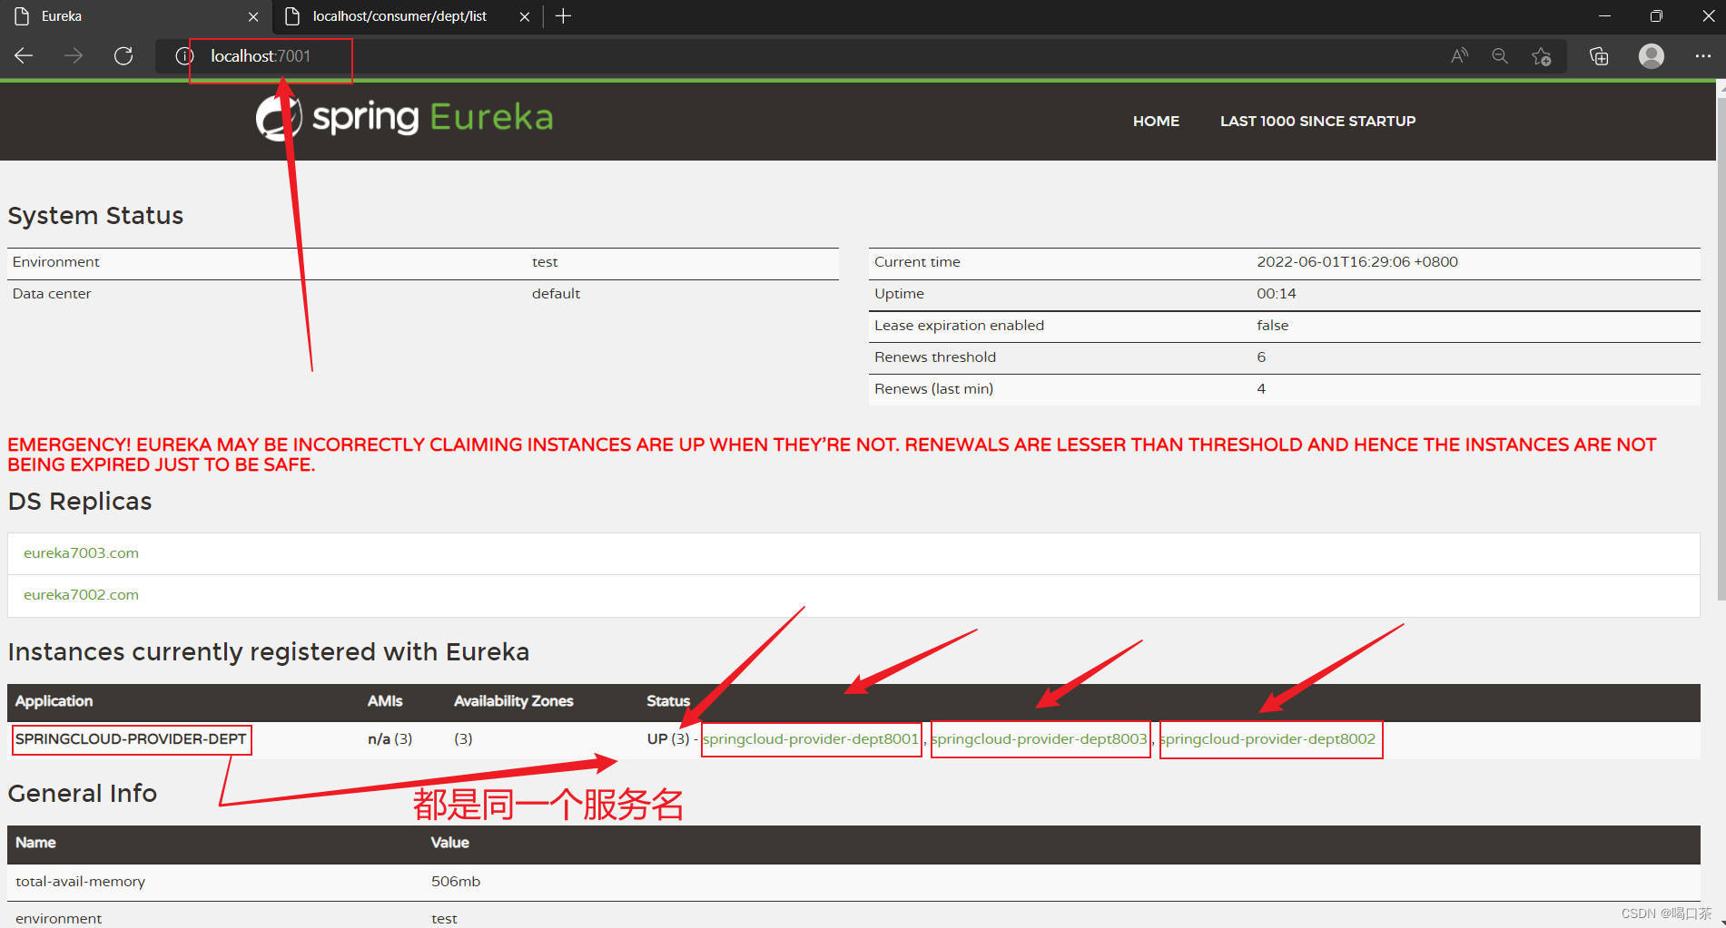
Task: Open the browser profile avatar
Action: [1652, 56]
